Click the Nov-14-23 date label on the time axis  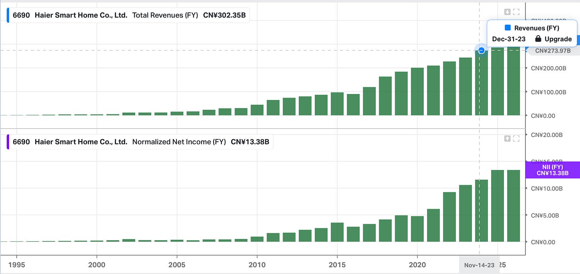pyautogui.click(x=479, y=265)
